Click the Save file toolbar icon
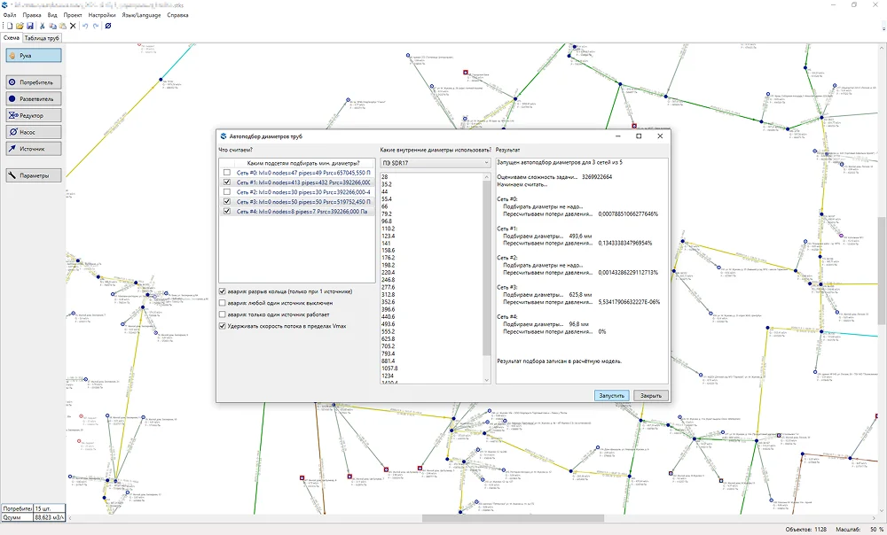Image resolution: width=887 pixels, height=535 pixels. [29, 27]
